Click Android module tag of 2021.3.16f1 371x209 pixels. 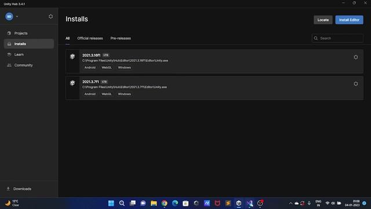click(90, 67)
